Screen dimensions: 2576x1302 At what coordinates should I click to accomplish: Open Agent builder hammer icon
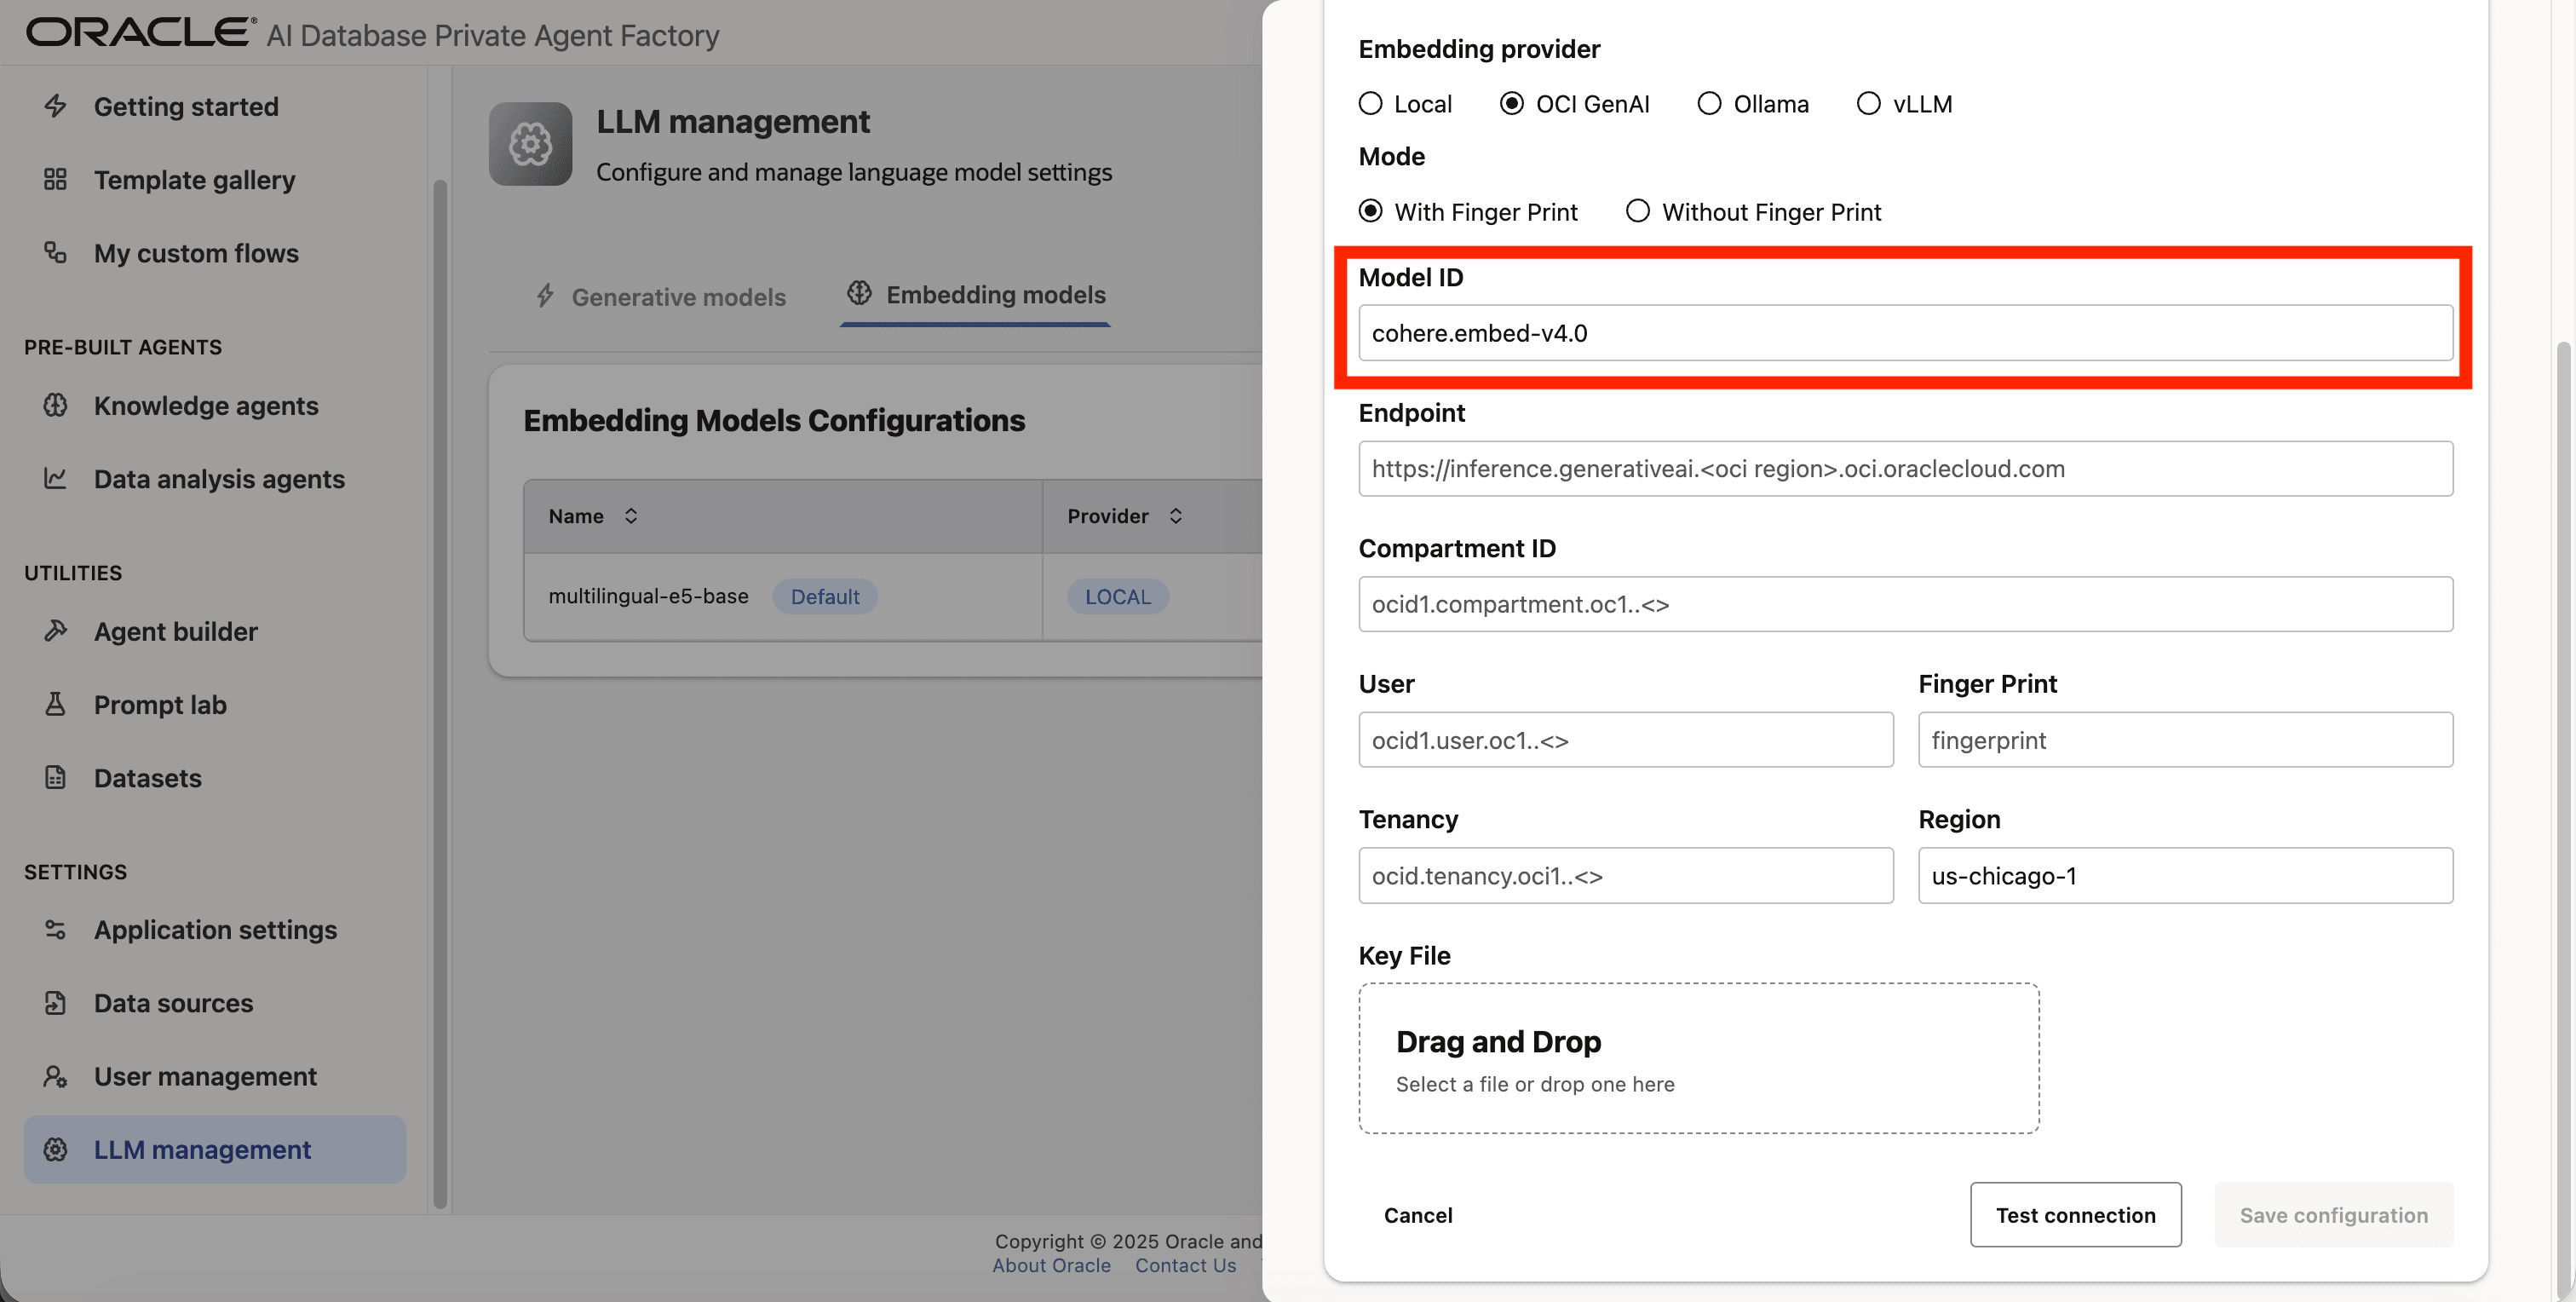pos(55,631)
